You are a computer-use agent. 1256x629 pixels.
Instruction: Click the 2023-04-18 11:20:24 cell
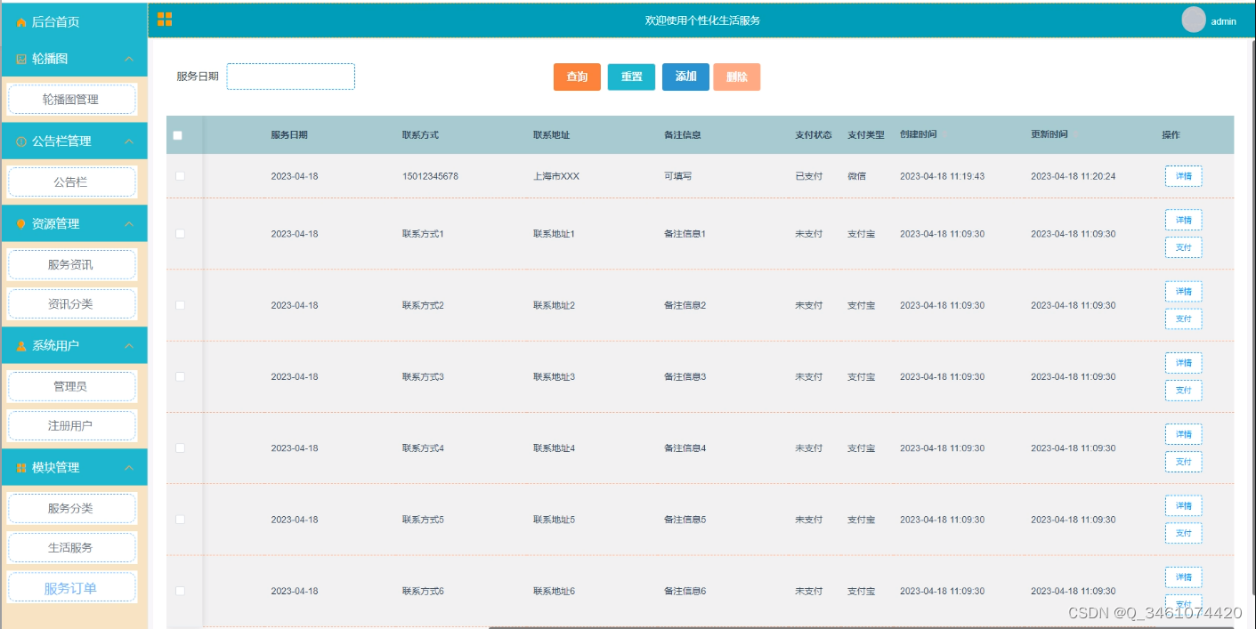tap(1073, 176)
